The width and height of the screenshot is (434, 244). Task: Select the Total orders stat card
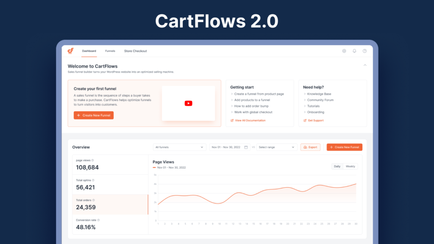coord(110,205)
